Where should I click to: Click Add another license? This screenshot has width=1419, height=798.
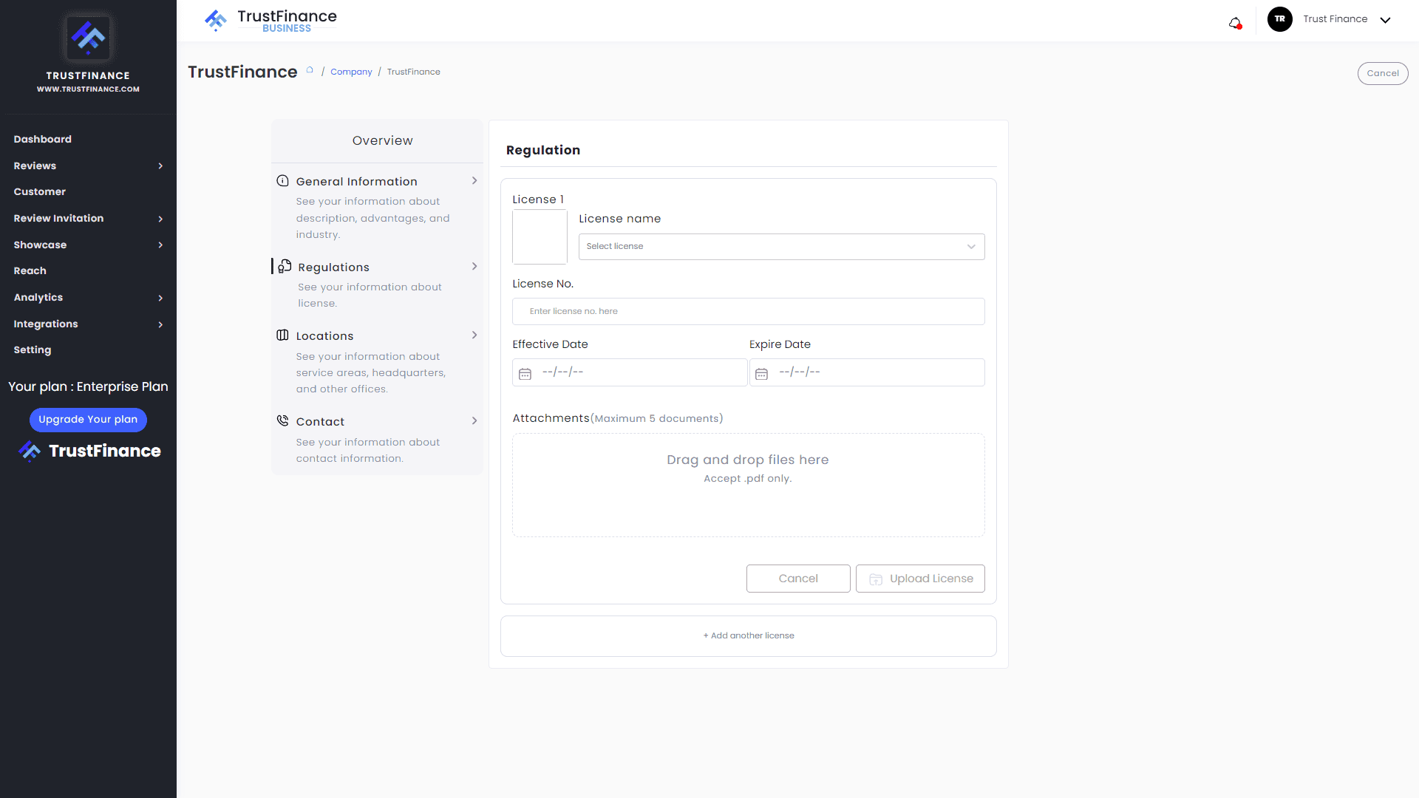point(748,635)
